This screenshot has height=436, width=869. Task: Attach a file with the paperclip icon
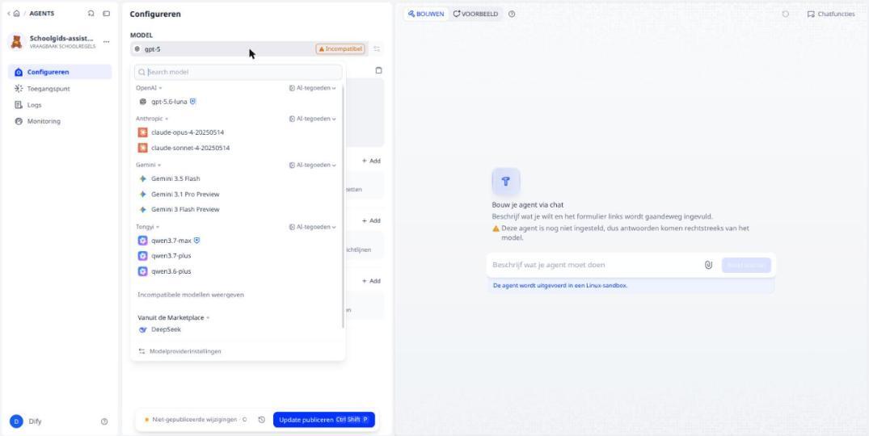(707, 265)
